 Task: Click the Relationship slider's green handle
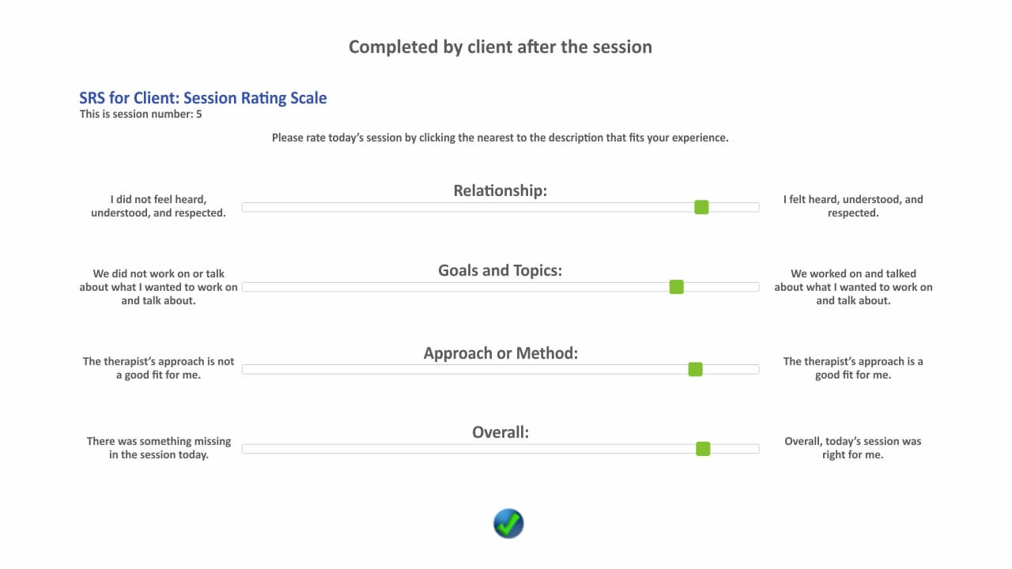click(x=701, y=207)
